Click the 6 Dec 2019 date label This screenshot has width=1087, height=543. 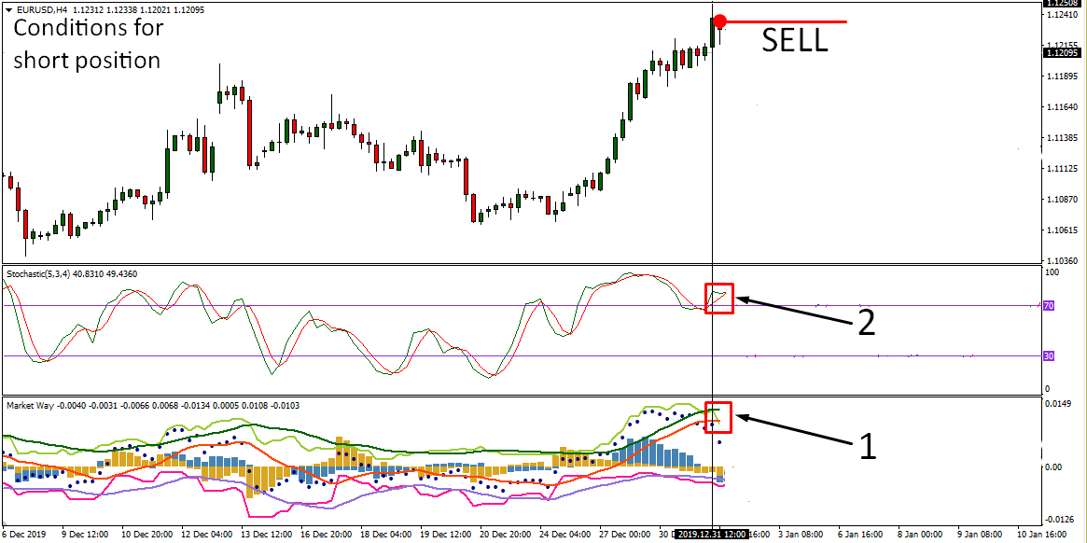click(24, 535)
